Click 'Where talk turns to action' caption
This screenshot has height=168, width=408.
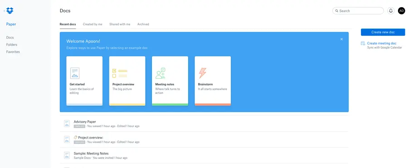point(168,91)
